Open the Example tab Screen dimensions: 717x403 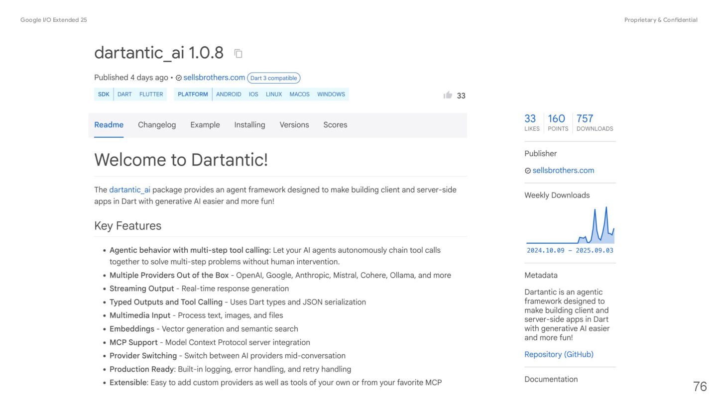[205, 125]
